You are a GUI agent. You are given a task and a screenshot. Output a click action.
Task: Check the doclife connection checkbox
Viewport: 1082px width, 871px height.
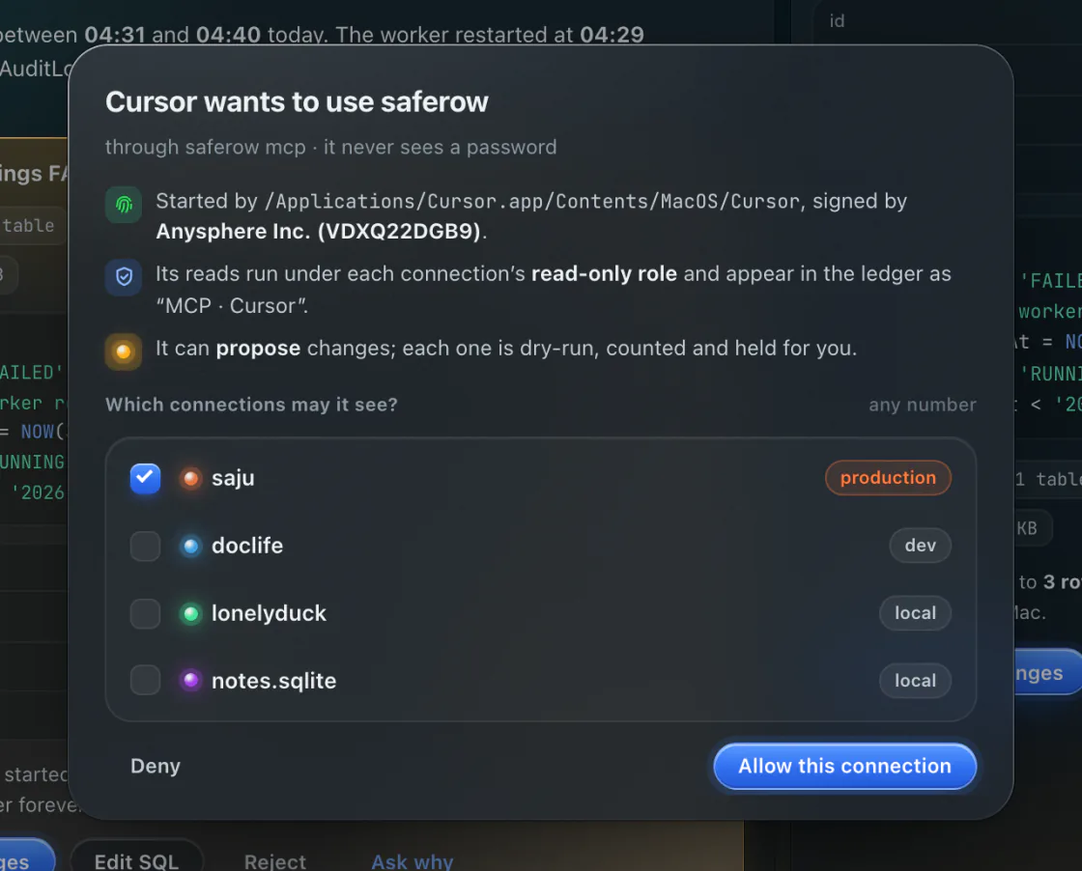coord(145,547)
